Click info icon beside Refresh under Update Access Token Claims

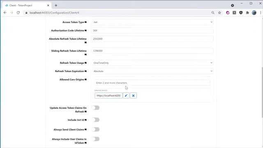(85, 112)
